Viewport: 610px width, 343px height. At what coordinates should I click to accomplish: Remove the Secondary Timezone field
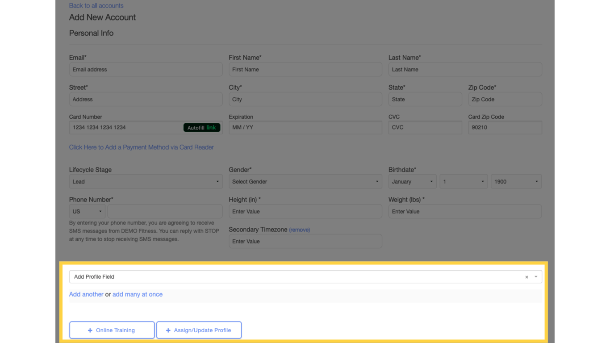point(299,230)
